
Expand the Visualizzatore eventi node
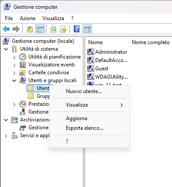tap(14, 65)
